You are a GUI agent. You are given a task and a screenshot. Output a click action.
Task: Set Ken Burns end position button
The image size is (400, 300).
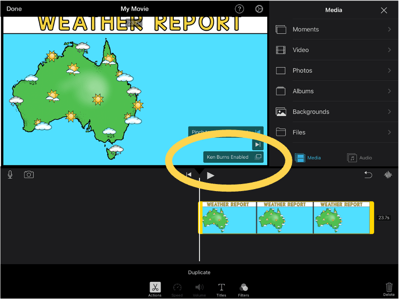pos(258,145)
